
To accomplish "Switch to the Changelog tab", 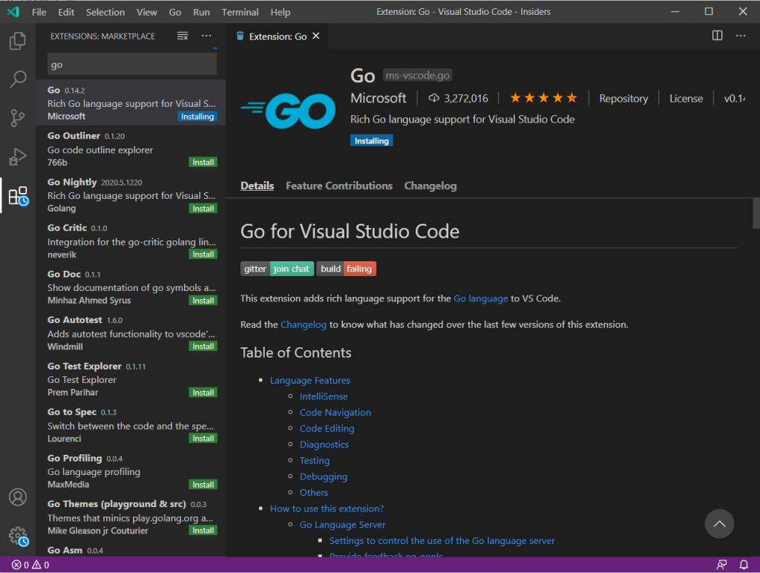I will click(x=430, y=186).
